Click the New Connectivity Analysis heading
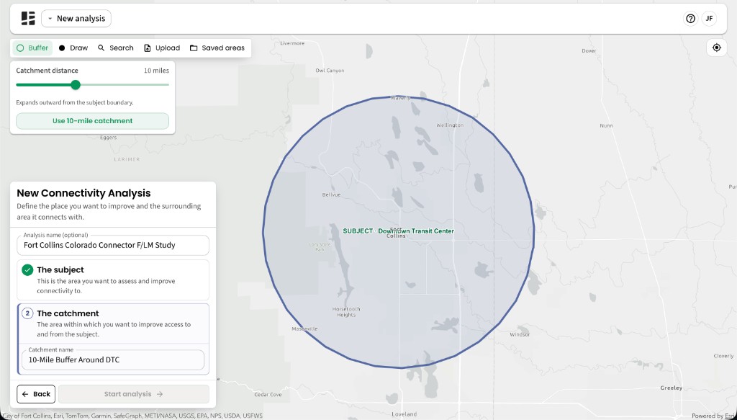The width and height of the screenshot is (737, 420). click(x=83, y=193)
